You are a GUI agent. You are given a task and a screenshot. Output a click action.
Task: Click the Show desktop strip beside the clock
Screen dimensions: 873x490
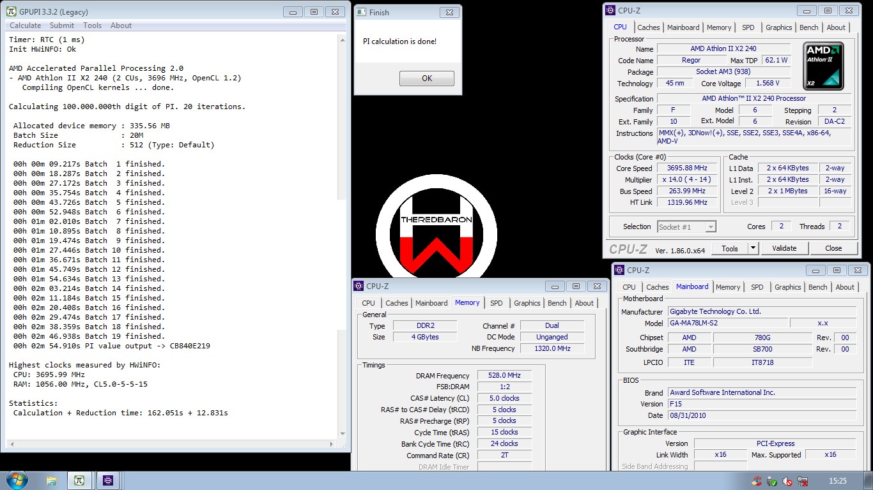click(869, 480)
